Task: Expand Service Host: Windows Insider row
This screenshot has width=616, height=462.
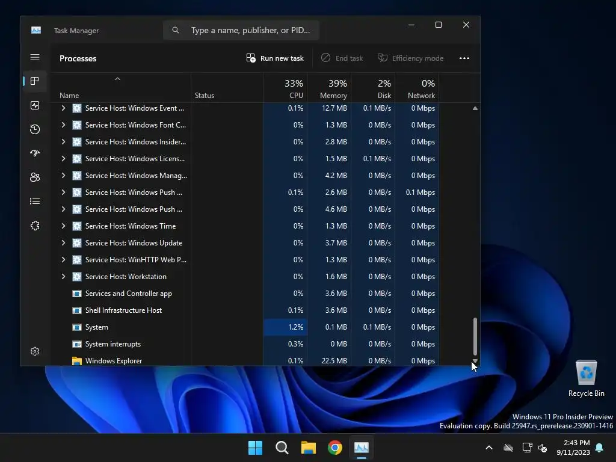Action: point(63,142)
